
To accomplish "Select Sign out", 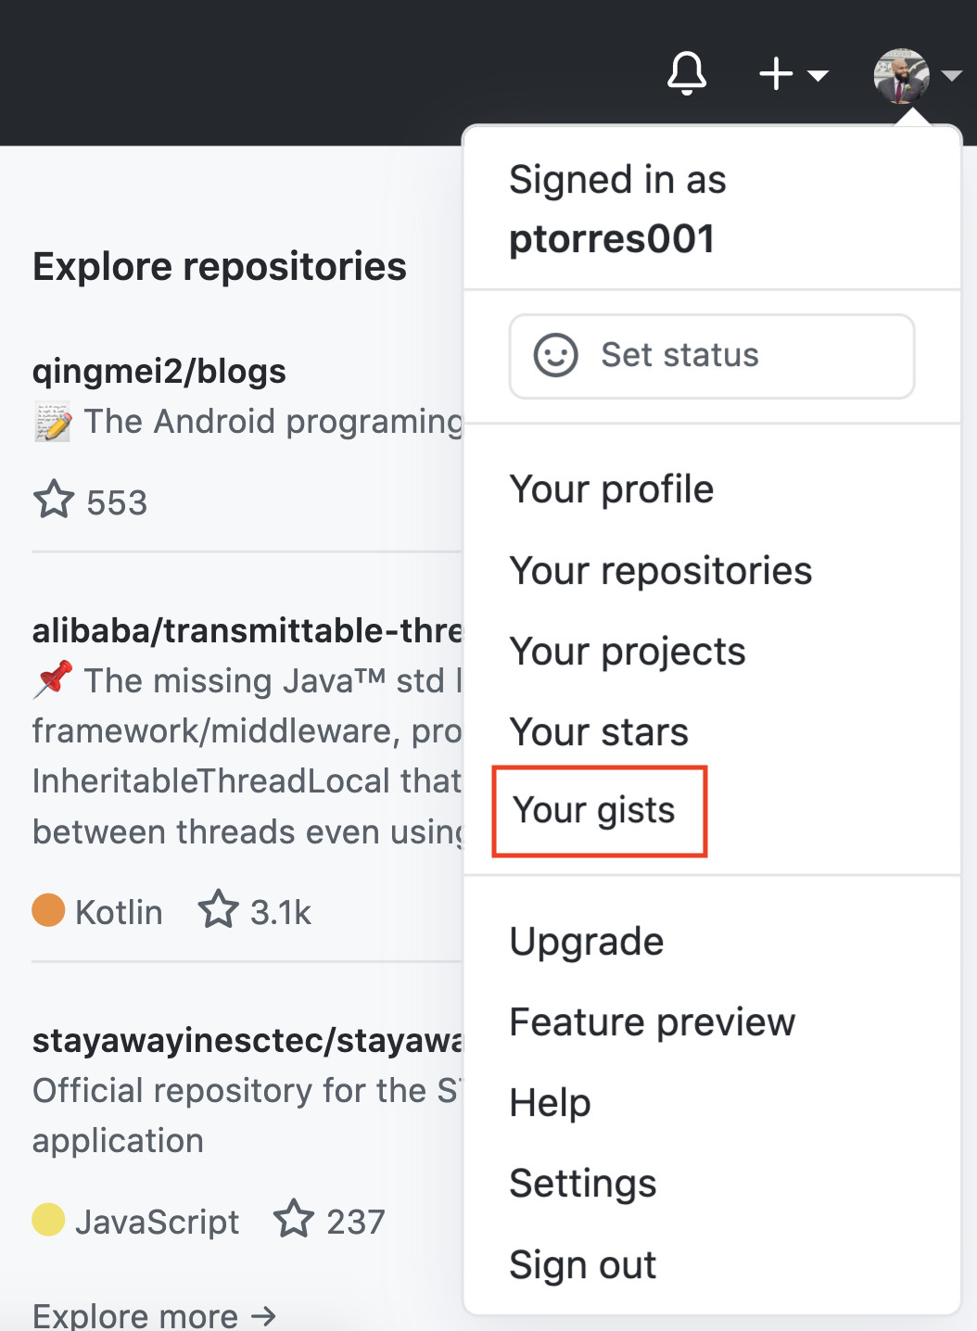I will (x=583, y=1265).
